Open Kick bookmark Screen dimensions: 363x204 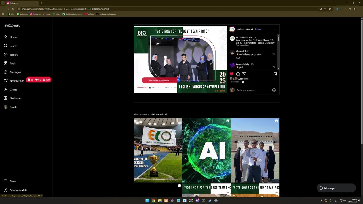coord(11,14)
